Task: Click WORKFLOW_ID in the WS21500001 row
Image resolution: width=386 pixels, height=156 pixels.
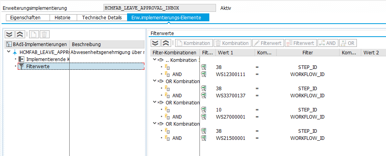Action: click(x=307, y=138)
